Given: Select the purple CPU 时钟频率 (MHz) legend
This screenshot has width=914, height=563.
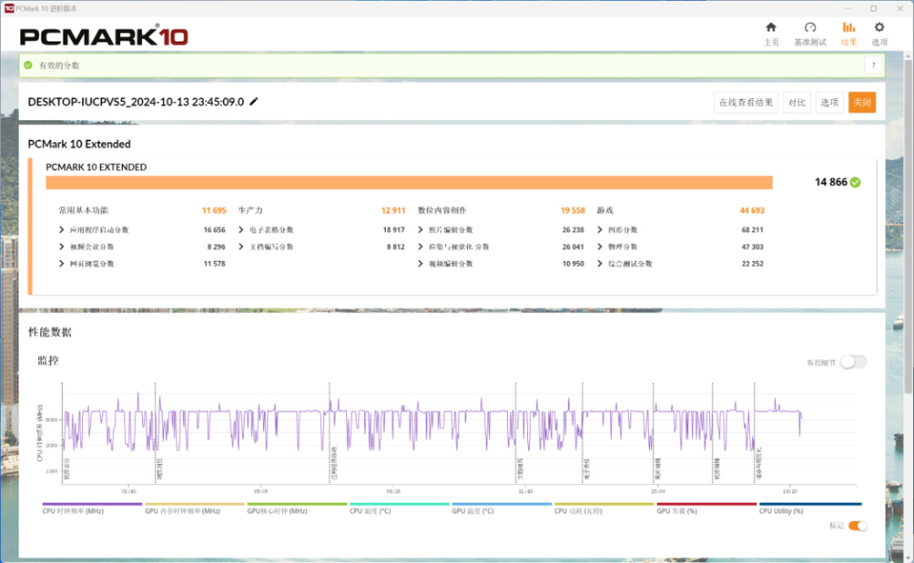Looking at the screenshot, I should (92, 508).
